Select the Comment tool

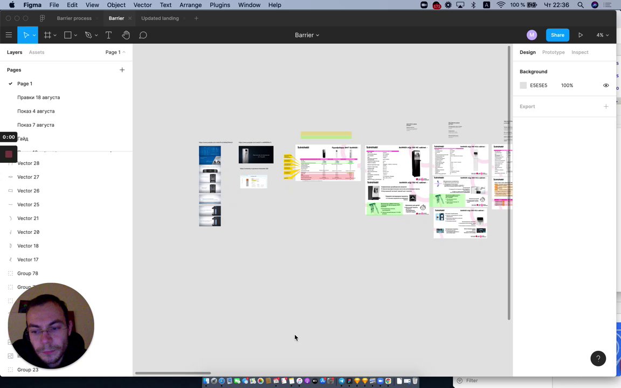(143, 35)
